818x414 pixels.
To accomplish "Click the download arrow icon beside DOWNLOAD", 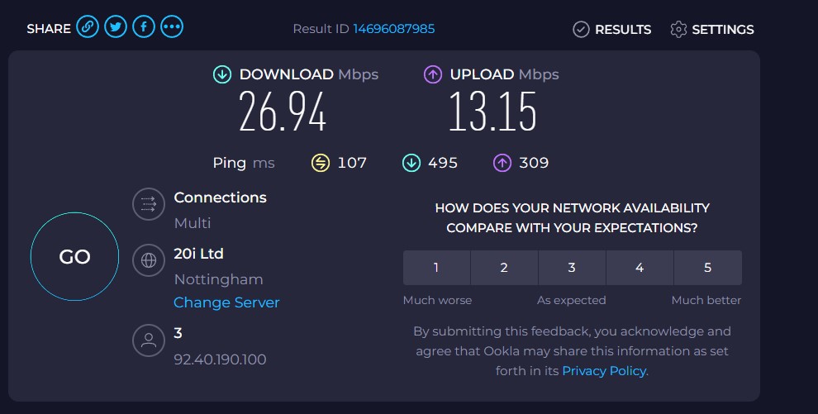I will tap(222, 74).
